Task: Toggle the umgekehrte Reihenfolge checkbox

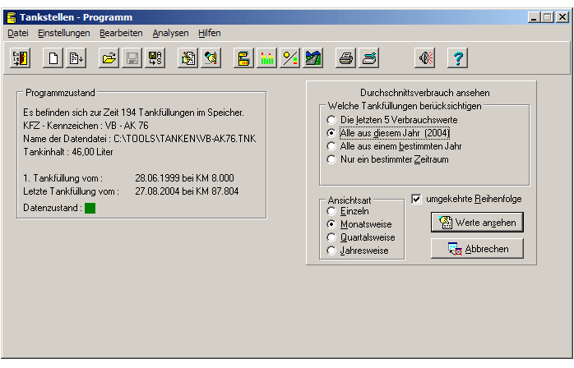Action: pos(416,199)
